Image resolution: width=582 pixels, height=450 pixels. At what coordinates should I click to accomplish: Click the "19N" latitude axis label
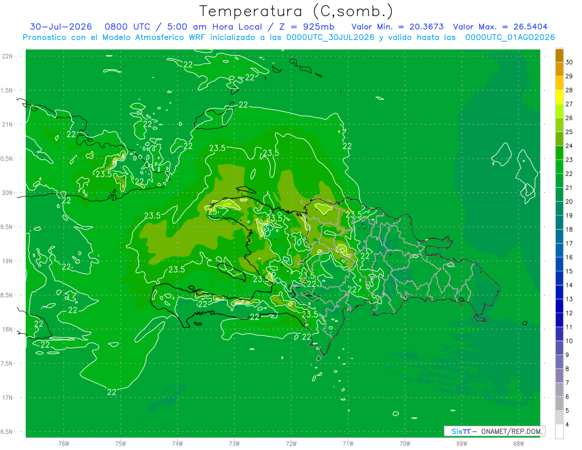7,261
